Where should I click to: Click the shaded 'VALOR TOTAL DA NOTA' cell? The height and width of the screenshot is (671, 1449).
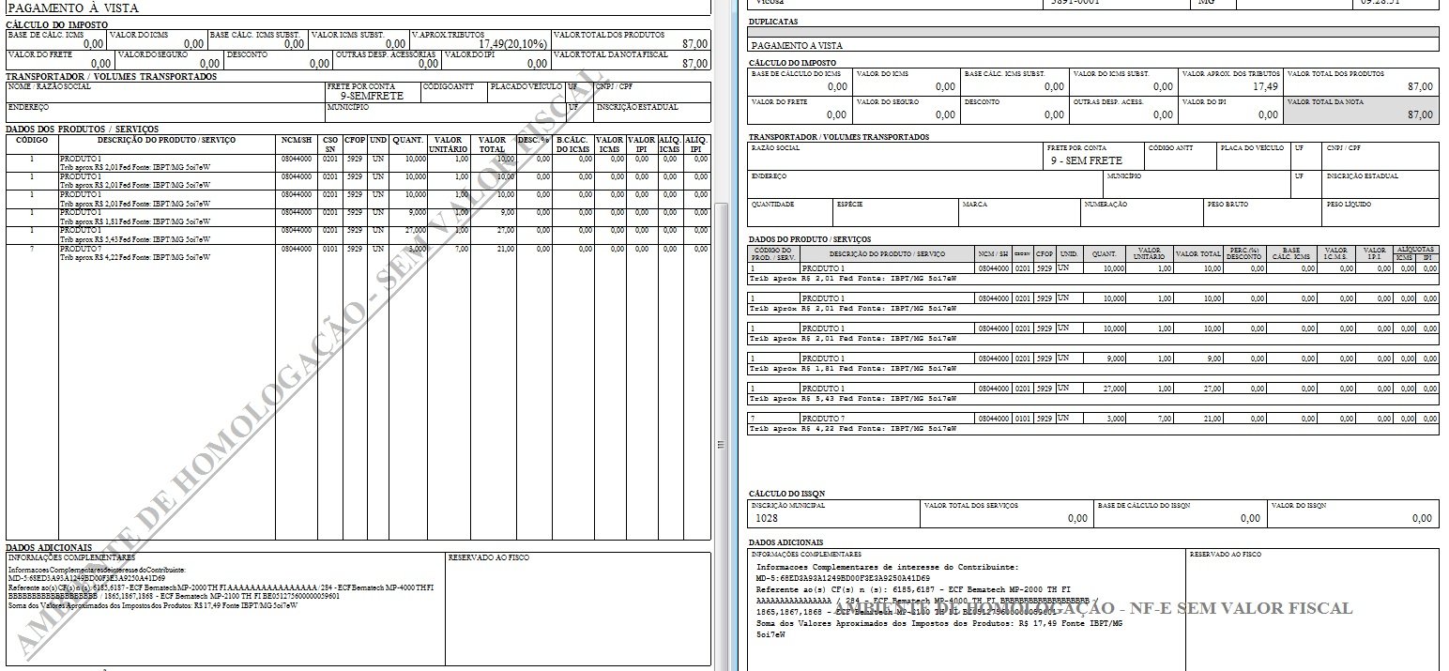click(1361, 109)
